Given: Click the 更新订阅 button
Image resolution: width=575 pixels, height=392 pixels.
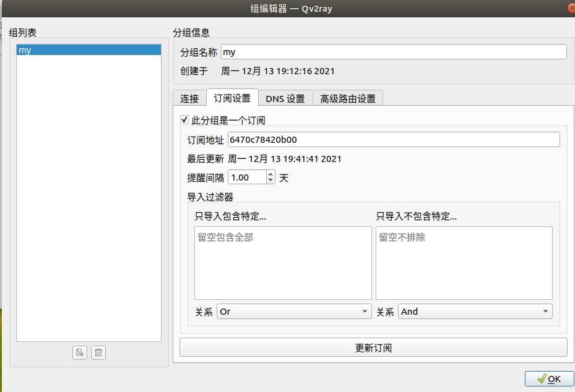Looking at the screenshot, I should 373,347.
